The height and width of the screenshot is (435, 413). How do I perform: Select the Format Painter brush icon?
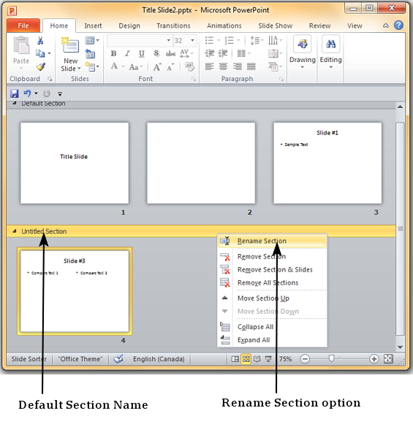point(41,66)
